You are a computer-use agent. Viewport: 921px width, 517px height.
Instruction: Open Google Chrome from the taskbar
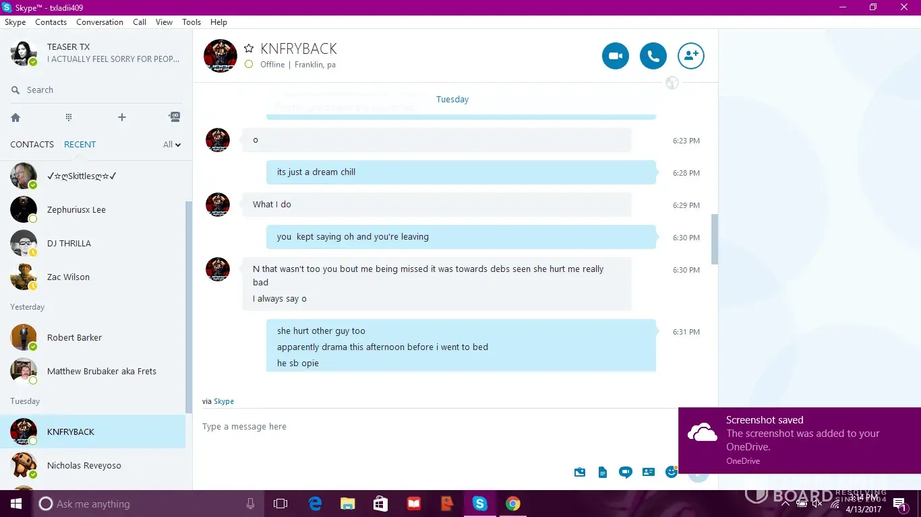[513, 504]
